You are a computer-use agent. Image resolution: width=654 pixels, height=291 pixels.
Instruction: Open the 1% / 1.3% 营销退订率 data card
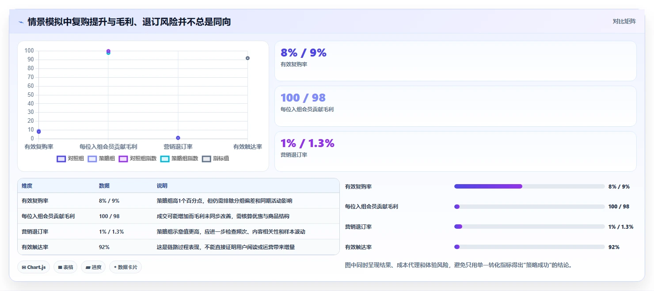click(456, 151)
